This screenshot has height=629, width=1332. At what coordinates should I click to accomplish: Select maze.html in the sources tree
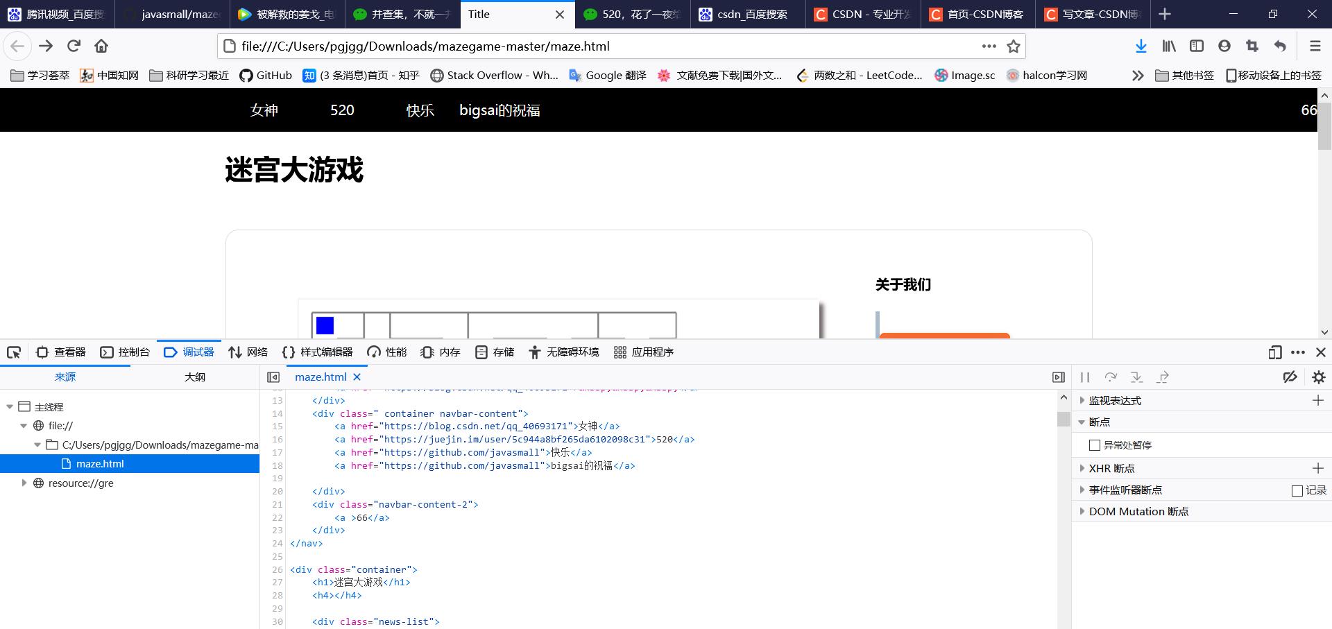[x=130, y=464]
